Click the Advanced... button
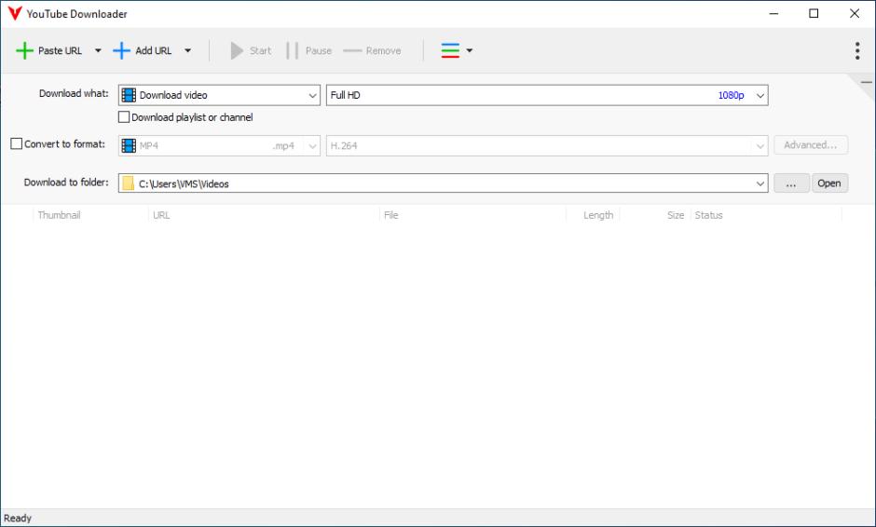 click(811, 145)
